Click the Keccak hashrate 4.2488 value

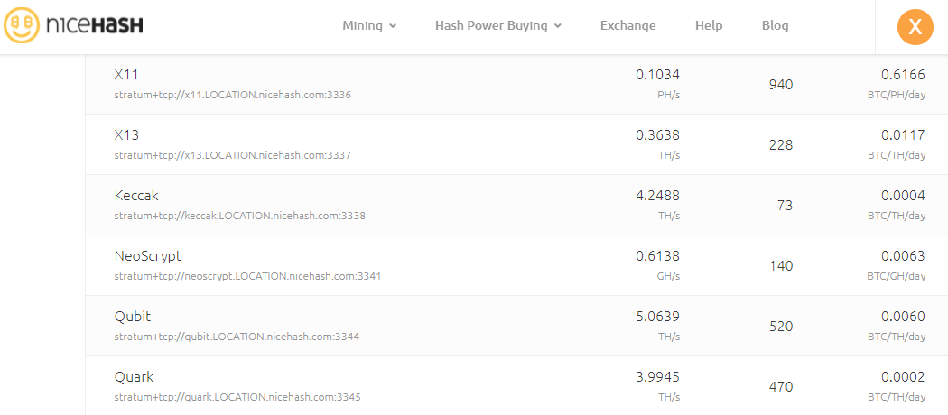click(658, 196)
